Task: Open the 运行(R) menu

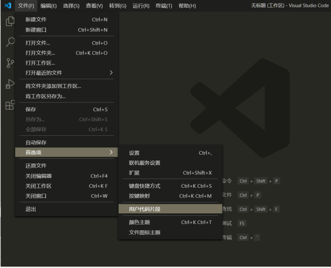Action: (141, 6)
